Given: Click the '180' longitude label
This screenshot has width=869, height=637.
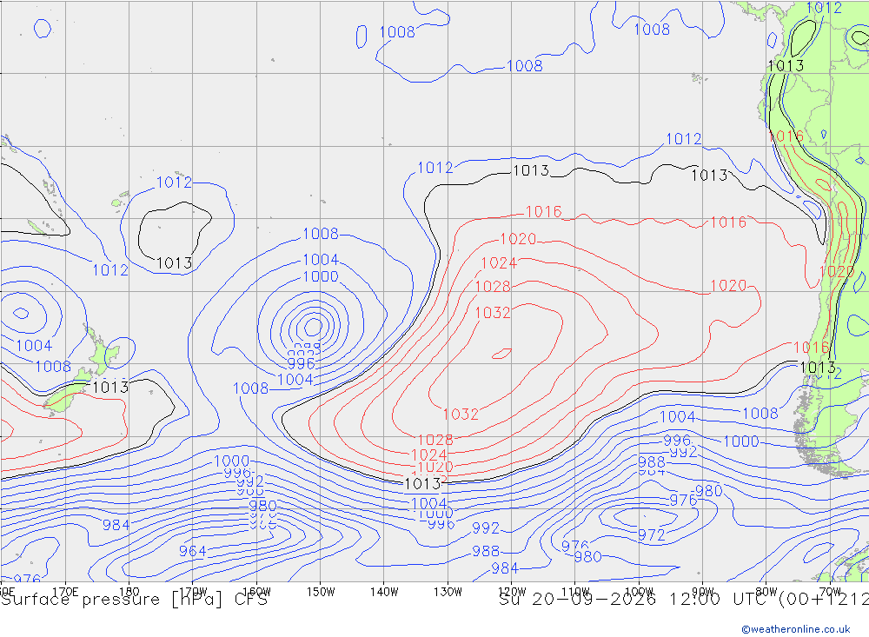Looking at the screenshot, I should coord(129,592).
